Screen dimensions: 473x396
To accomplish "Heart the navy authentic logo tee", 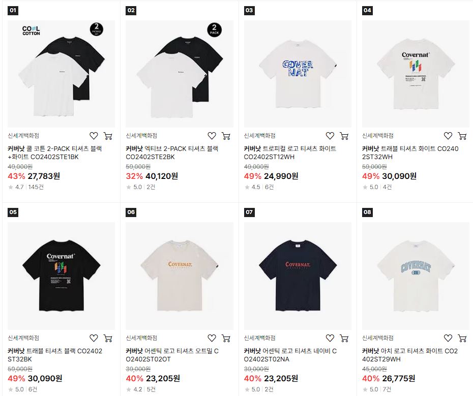I will point(330,339).
